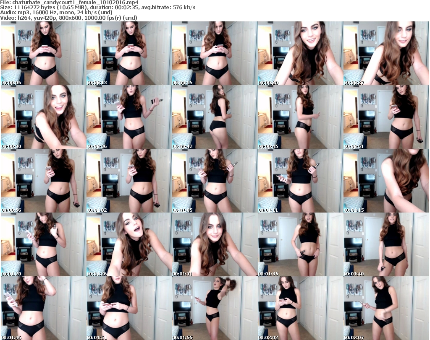Choose the frame labeled 00:00:20
Screen dimensions: 430x340
pyautogui.click(x=300, y=53)
